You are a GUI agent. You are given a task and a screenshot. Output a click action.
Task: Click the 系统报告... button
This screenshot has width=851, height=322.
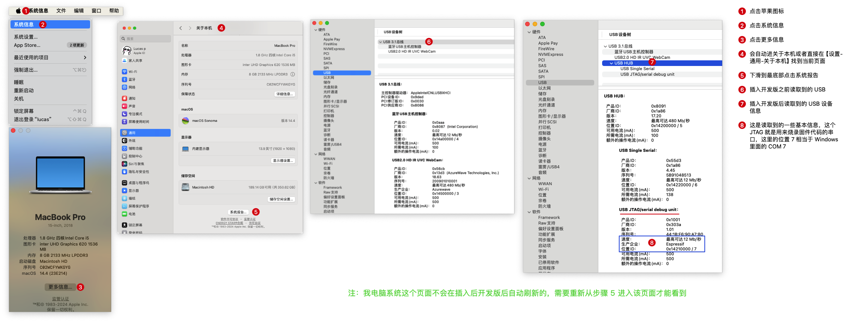238,212
